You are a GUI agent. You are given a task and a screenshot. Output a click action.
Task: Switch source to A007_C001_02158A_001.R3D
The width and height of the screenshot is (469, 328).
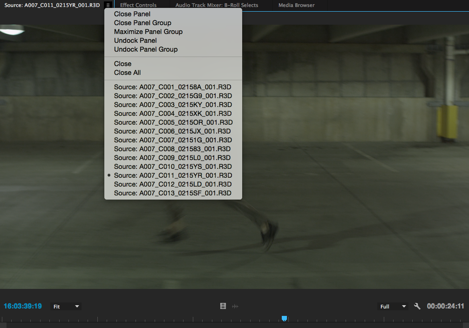coord(173,87)
